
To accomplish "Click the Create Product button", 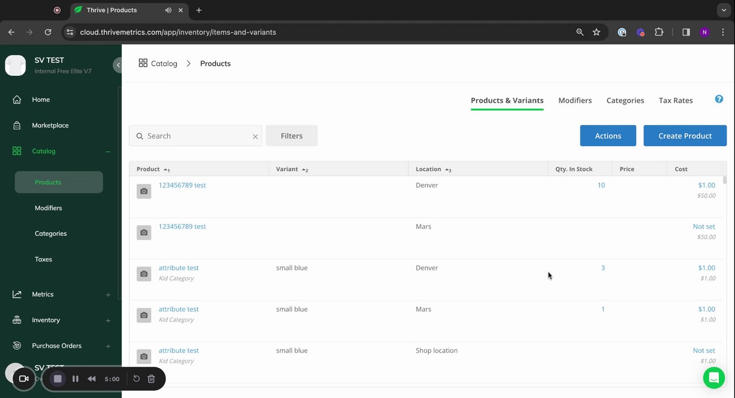I will 685,136.
